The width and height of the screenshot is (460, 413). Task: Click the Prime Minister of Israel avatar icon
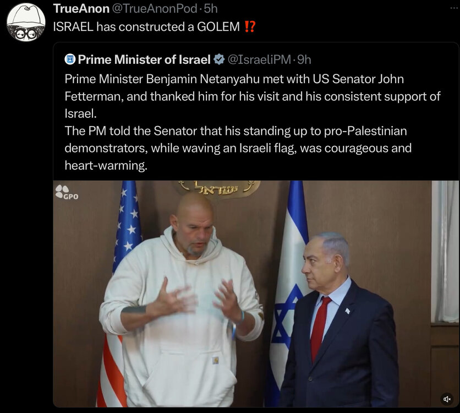coord(70,59)
